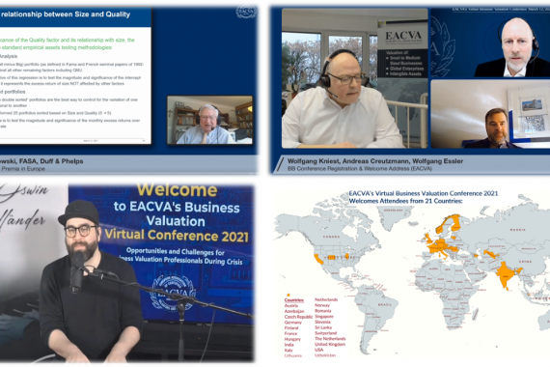Click the Size and Quality slide title
This screenshot has height=367, width=550.
coord(66,14)
